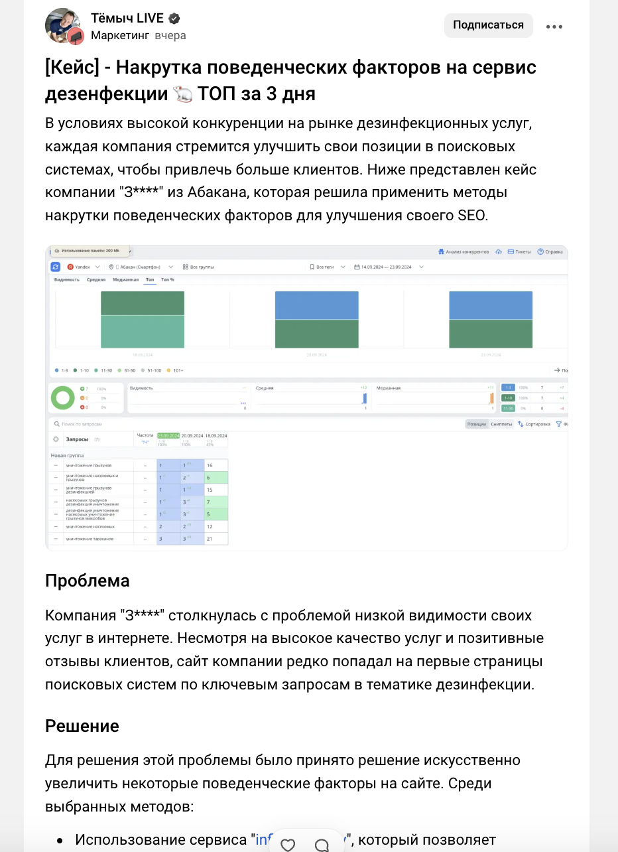
Task: Open the three-dots post options menu
Action: pyautogui.click(x=554, y=27)
